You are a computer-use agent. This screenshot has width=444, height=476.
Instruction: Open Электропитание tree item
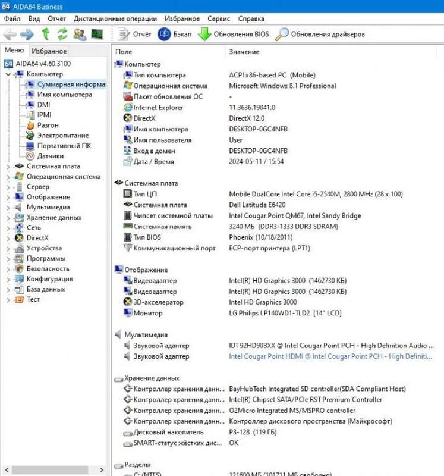(x=62, y=136)
